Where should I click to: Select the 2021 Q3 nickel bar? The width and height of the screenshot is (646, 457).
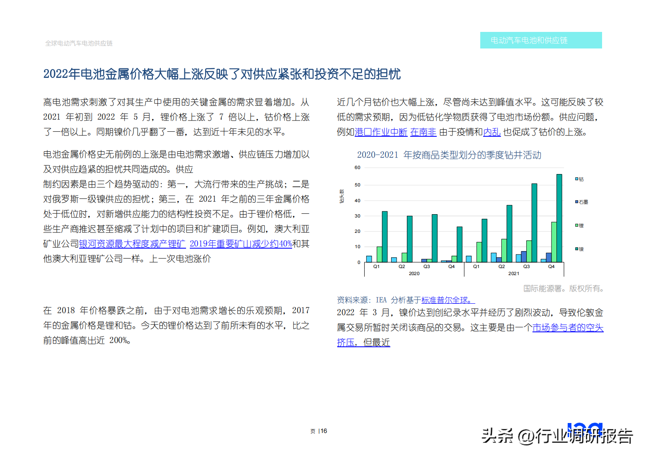pos(535,223)
